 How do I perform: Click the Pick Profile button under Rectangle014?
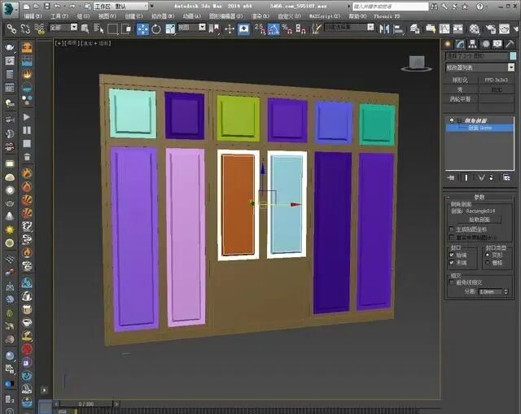coord(479,220)
